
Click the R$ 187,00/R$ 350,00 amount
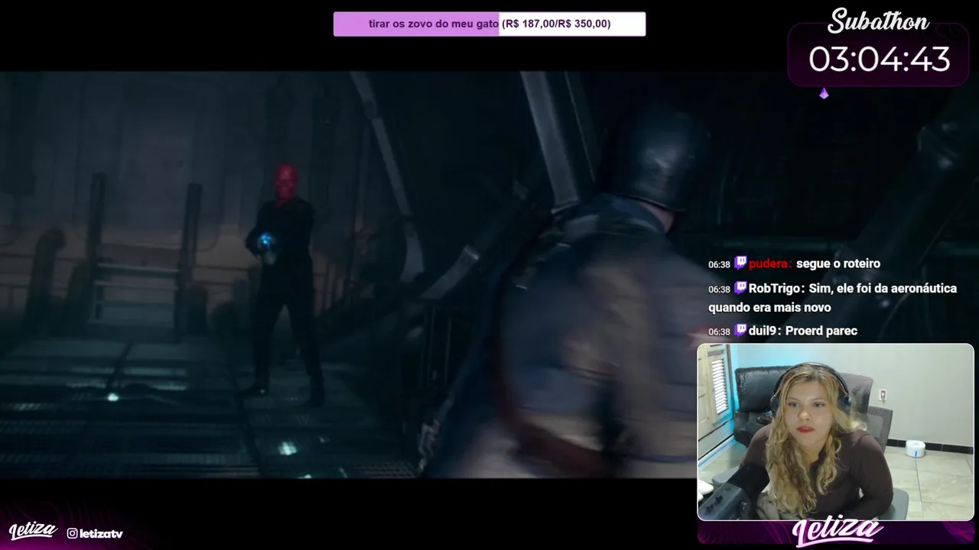point(556,24)
